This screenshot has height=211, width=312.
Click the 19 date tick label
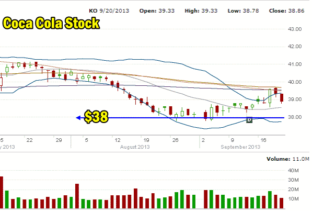(146, 140)
